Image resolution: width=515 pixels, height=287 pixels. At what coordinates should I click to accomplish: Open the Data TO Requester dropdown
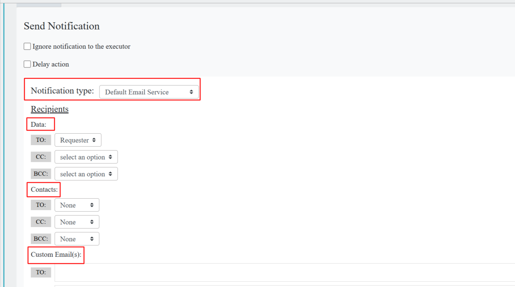coord(78,140)
